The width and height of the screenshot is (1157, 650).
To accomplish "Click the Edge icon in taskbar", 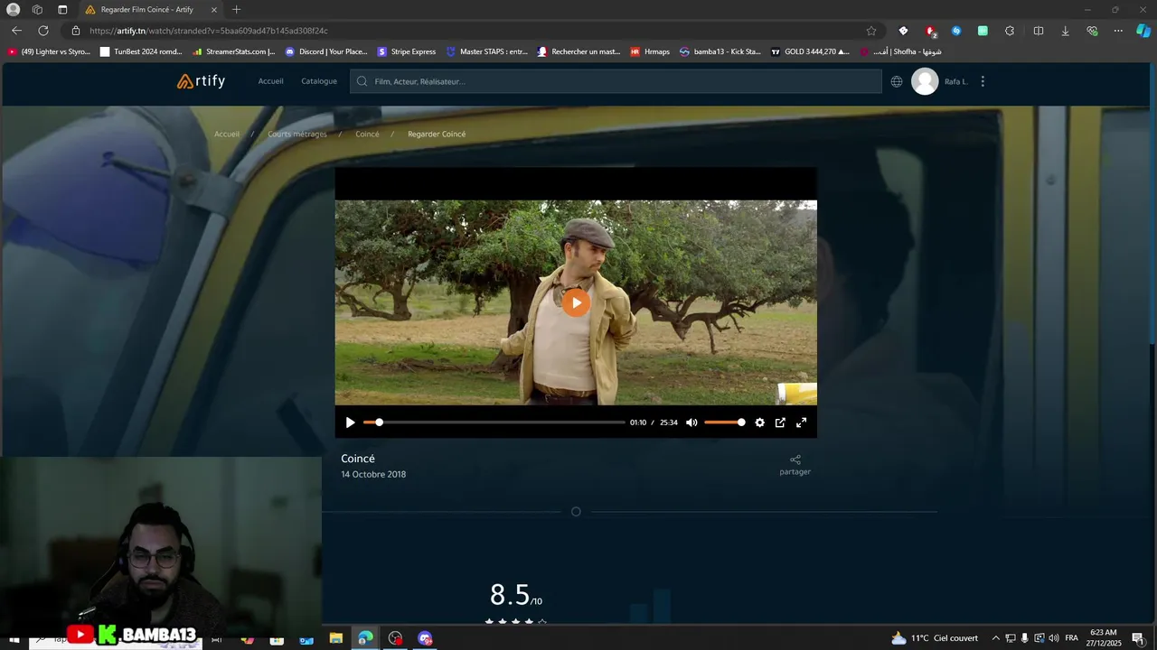I will tap(365, 638).
